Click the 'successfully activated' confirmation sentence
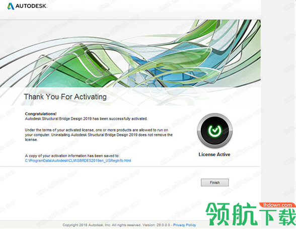 (86, 119)
